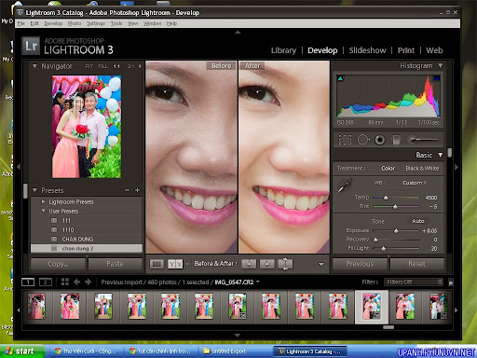Image resolution: width=477 pixels, height=358 pixels.
Task: Adjust the Fill Light slider
Action: click(x=384, y=248)
